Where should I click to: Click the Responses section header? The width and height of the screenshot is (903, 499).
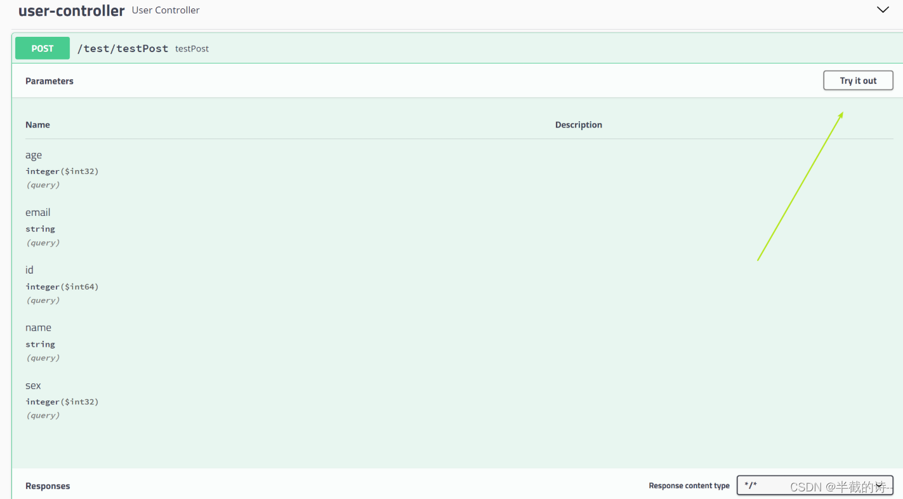click(x=48, y=486)
